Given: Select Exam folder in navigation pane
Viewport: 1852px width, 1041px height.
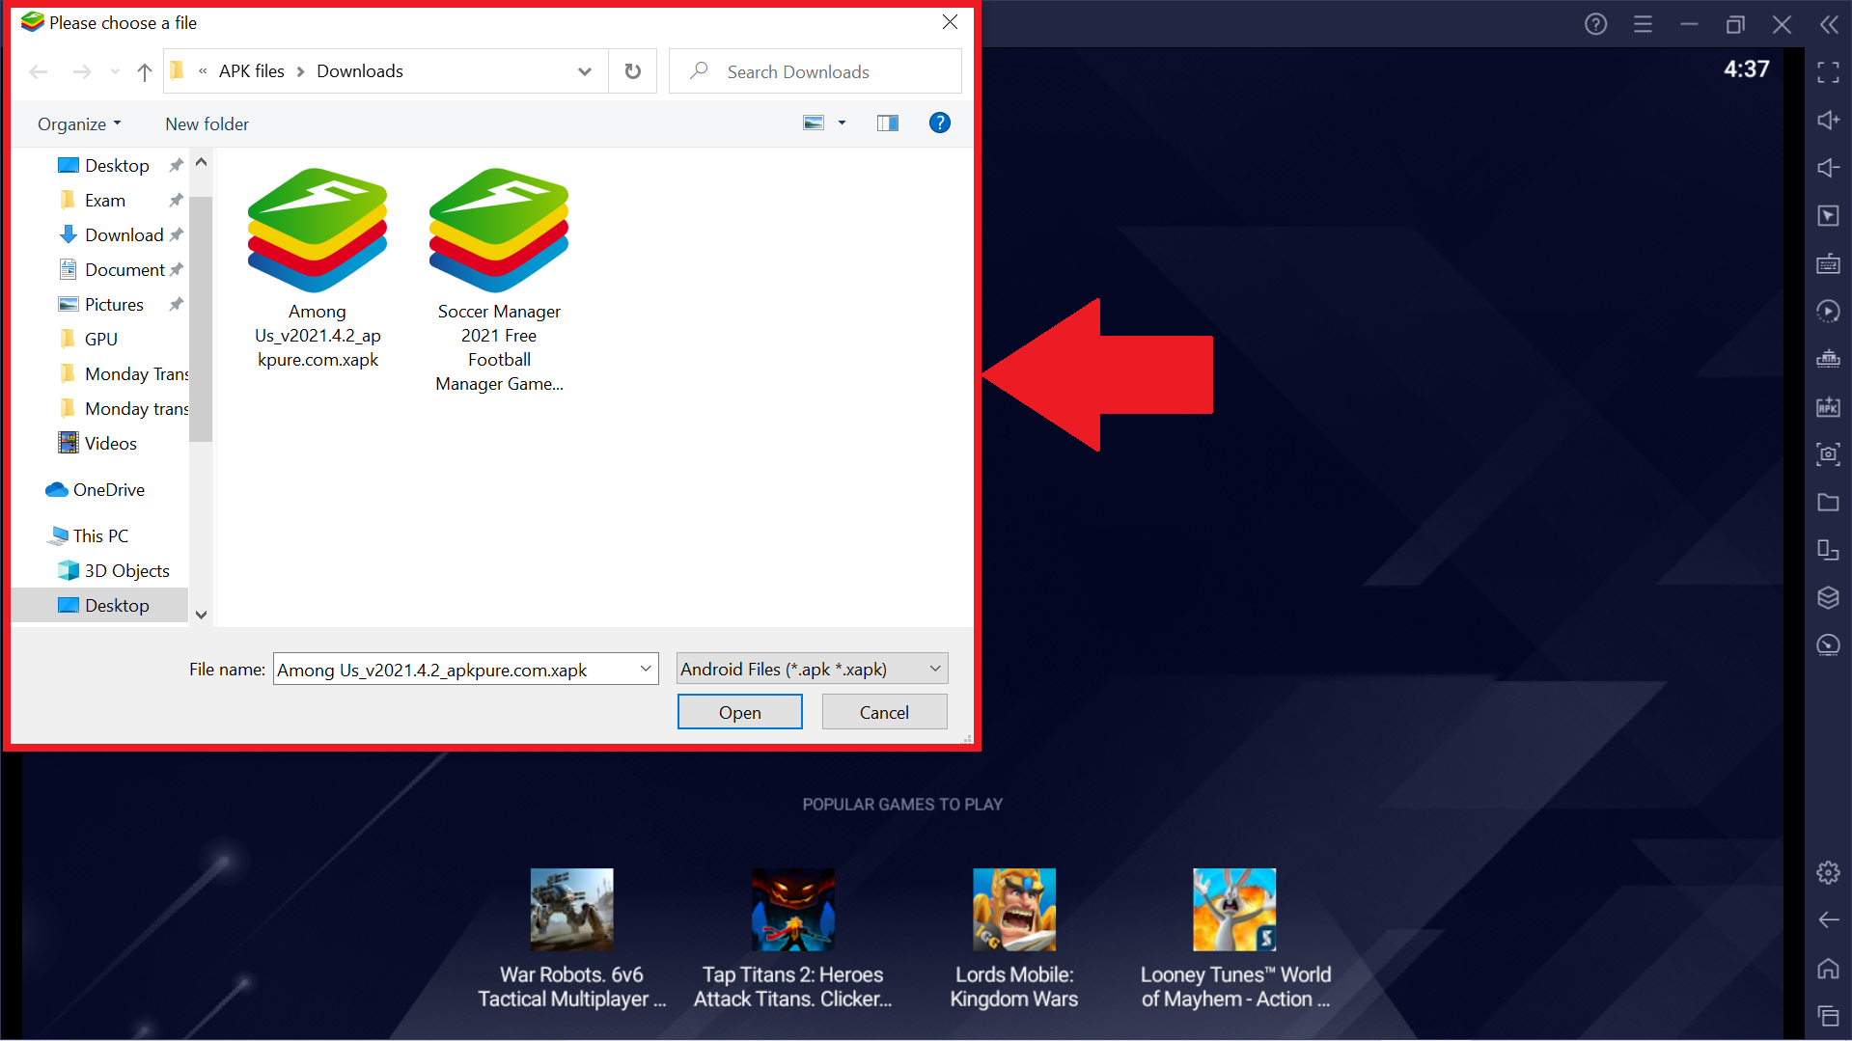Looking at the screenshot, I should tap(104, 201).
